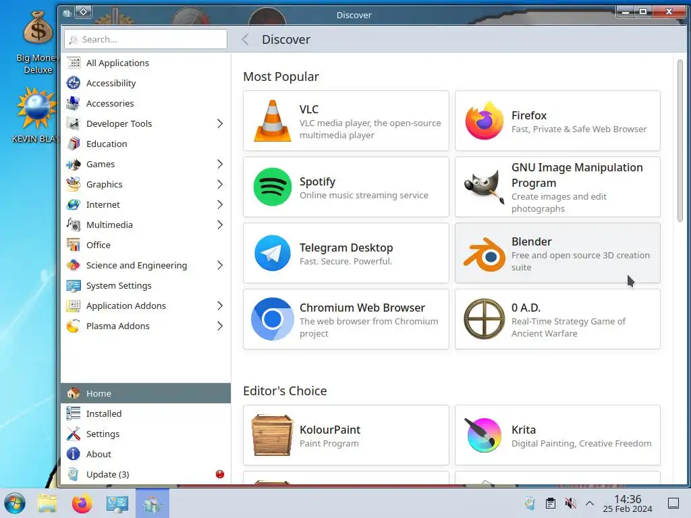The height and width of the screenshot is (518, 691).
Task: Open the KolourPaint crate icon
Action: pos(273,435)
